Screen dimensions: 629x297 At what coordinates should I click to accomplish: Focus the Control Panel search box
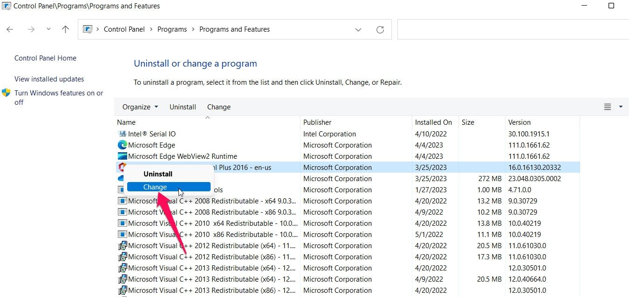tap(513, 29)
